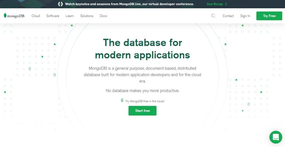Click the chevron next to See Recap
The height and width of the screenshot is (147, 285).
(226, 4)
